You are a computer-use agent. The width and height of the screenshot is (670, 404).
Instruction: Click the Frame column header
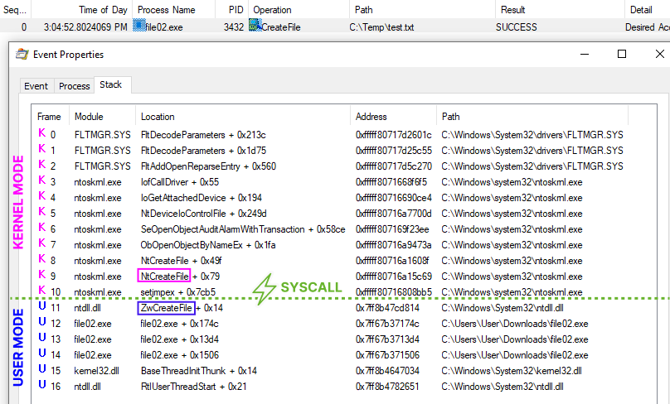click(x=49, y=117)
